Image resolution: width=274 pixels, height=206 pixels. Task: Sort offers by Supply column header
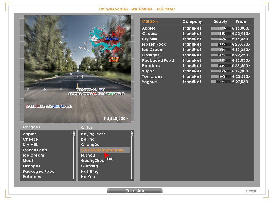(220, 21)
